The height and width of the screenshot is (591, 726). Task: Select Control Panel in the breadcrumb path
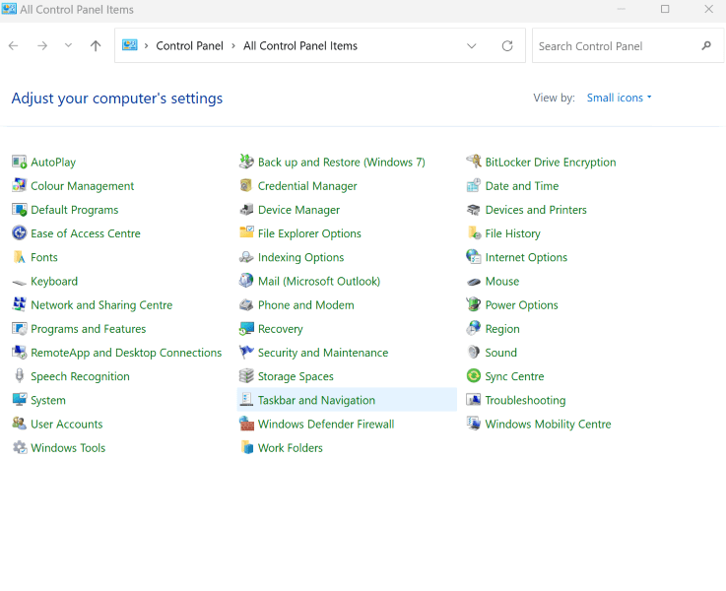click(187, 46)
